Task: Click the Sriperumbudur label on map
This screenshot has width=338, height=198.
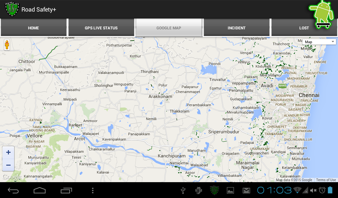Action: (x=224, y=132)
